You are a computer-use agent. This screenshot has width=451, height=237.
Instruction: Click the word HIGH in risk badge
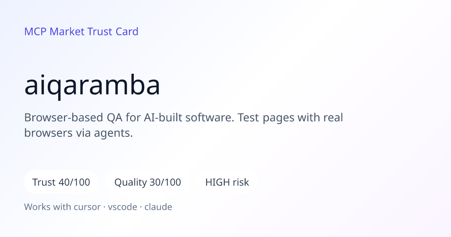[216, 182]
